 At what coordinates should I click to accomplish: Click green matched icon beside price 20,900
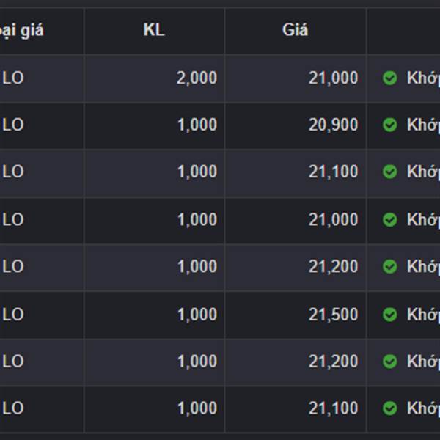pos(390,125)
